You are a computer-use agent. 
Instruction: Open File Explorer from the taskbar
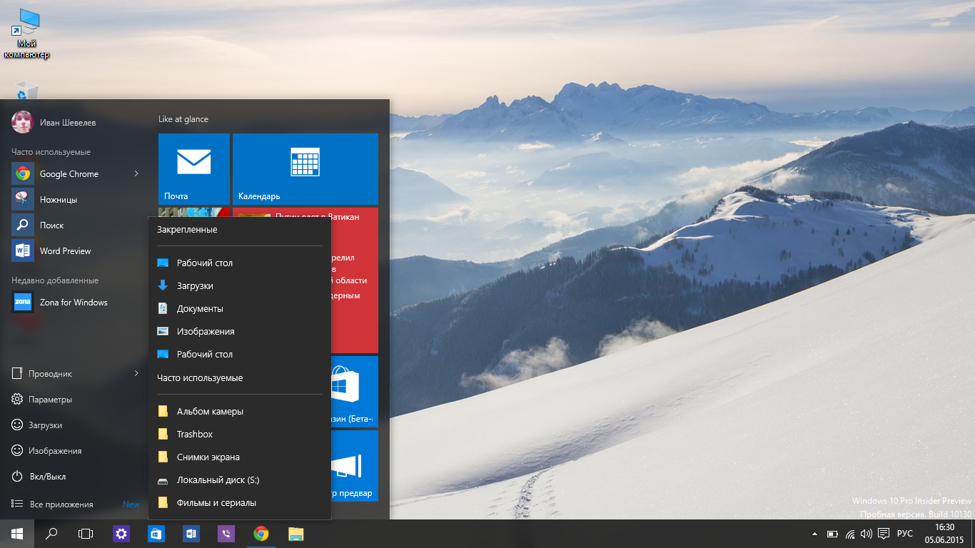[296, 534]
